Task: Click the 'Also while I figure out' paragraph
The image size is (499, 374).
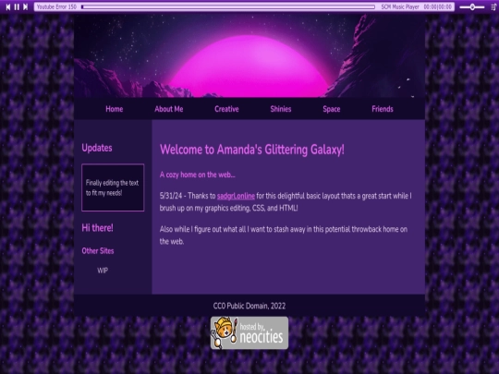Action: click(x=284, y=235)
